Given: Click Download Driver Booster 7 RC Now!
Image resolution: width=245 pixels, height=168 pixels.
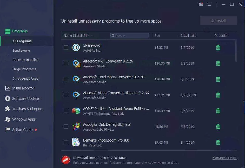Looking at the screenshot, I should point(100,158).
